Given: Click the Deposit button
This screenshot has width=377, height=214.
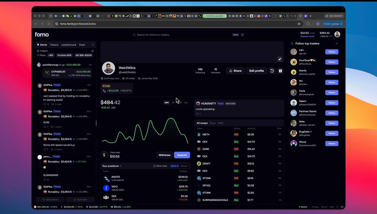Looking at the screenshot, I should pos(182,155).
